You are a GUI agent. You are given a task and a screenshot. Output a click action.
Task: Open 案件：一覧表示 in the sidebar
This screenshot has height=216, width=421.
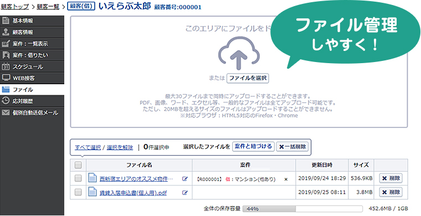[32, 44]
